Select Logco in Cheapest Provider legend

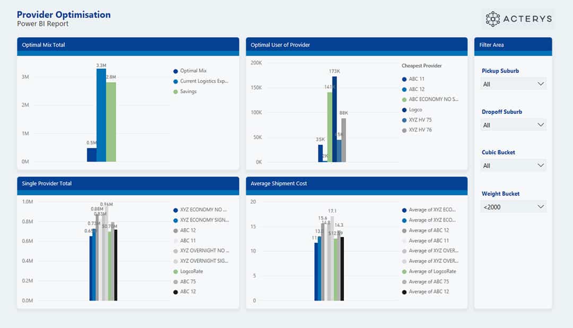click(416, 110)
